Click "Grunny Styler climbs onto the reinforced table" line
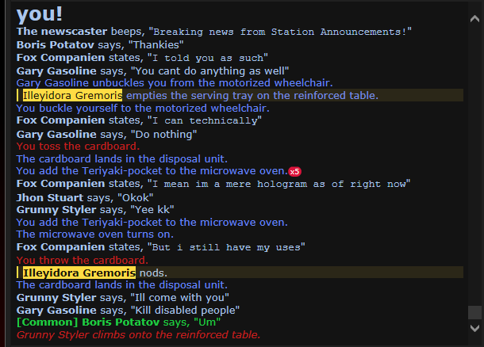Viewport: 484px width, 347px height. coord(139,334)
